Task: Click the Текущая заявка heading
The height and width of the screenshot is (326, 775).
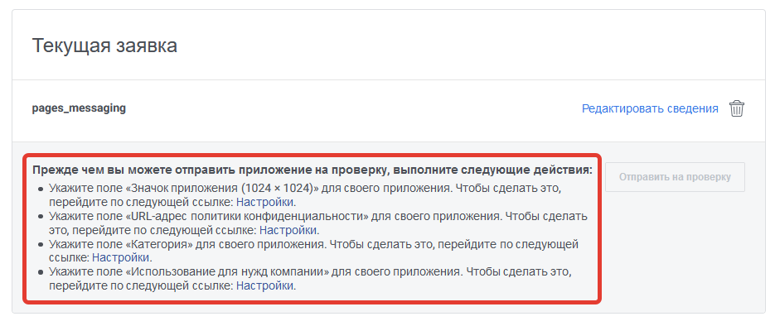Action: tap(104, 46)
